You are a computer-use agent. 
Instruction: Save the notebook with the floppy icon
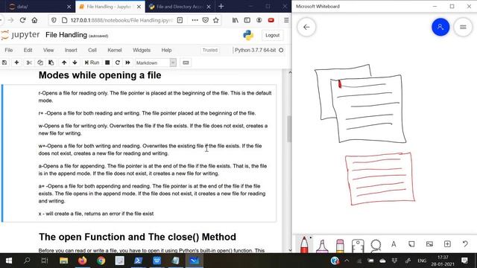tap(4, 63)
